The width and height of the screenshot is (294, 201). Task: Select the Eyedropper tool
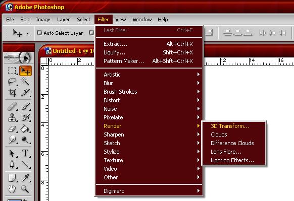click(25, 178)
